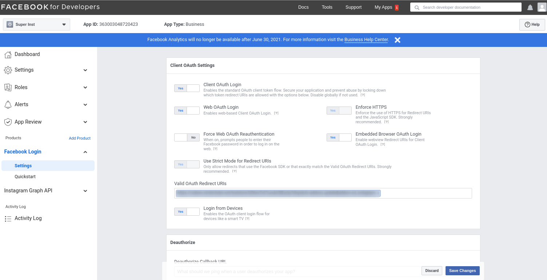Open the Support menu

point(354,7)
